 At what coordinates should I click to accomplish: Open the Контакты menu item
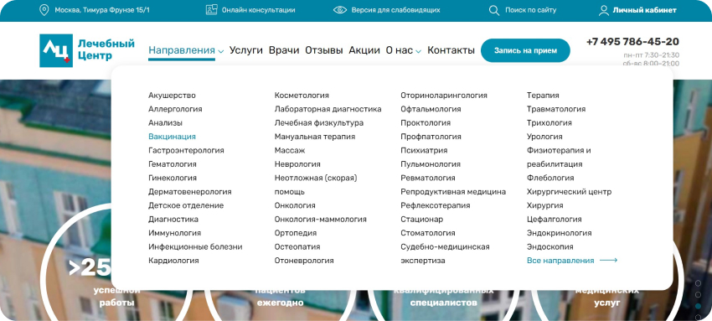451,50
